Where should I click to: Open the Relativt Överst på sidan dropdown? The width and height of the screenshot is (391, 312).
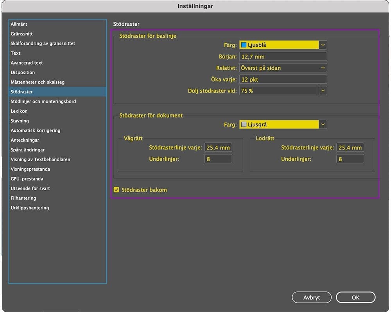[x=283, y=68]
